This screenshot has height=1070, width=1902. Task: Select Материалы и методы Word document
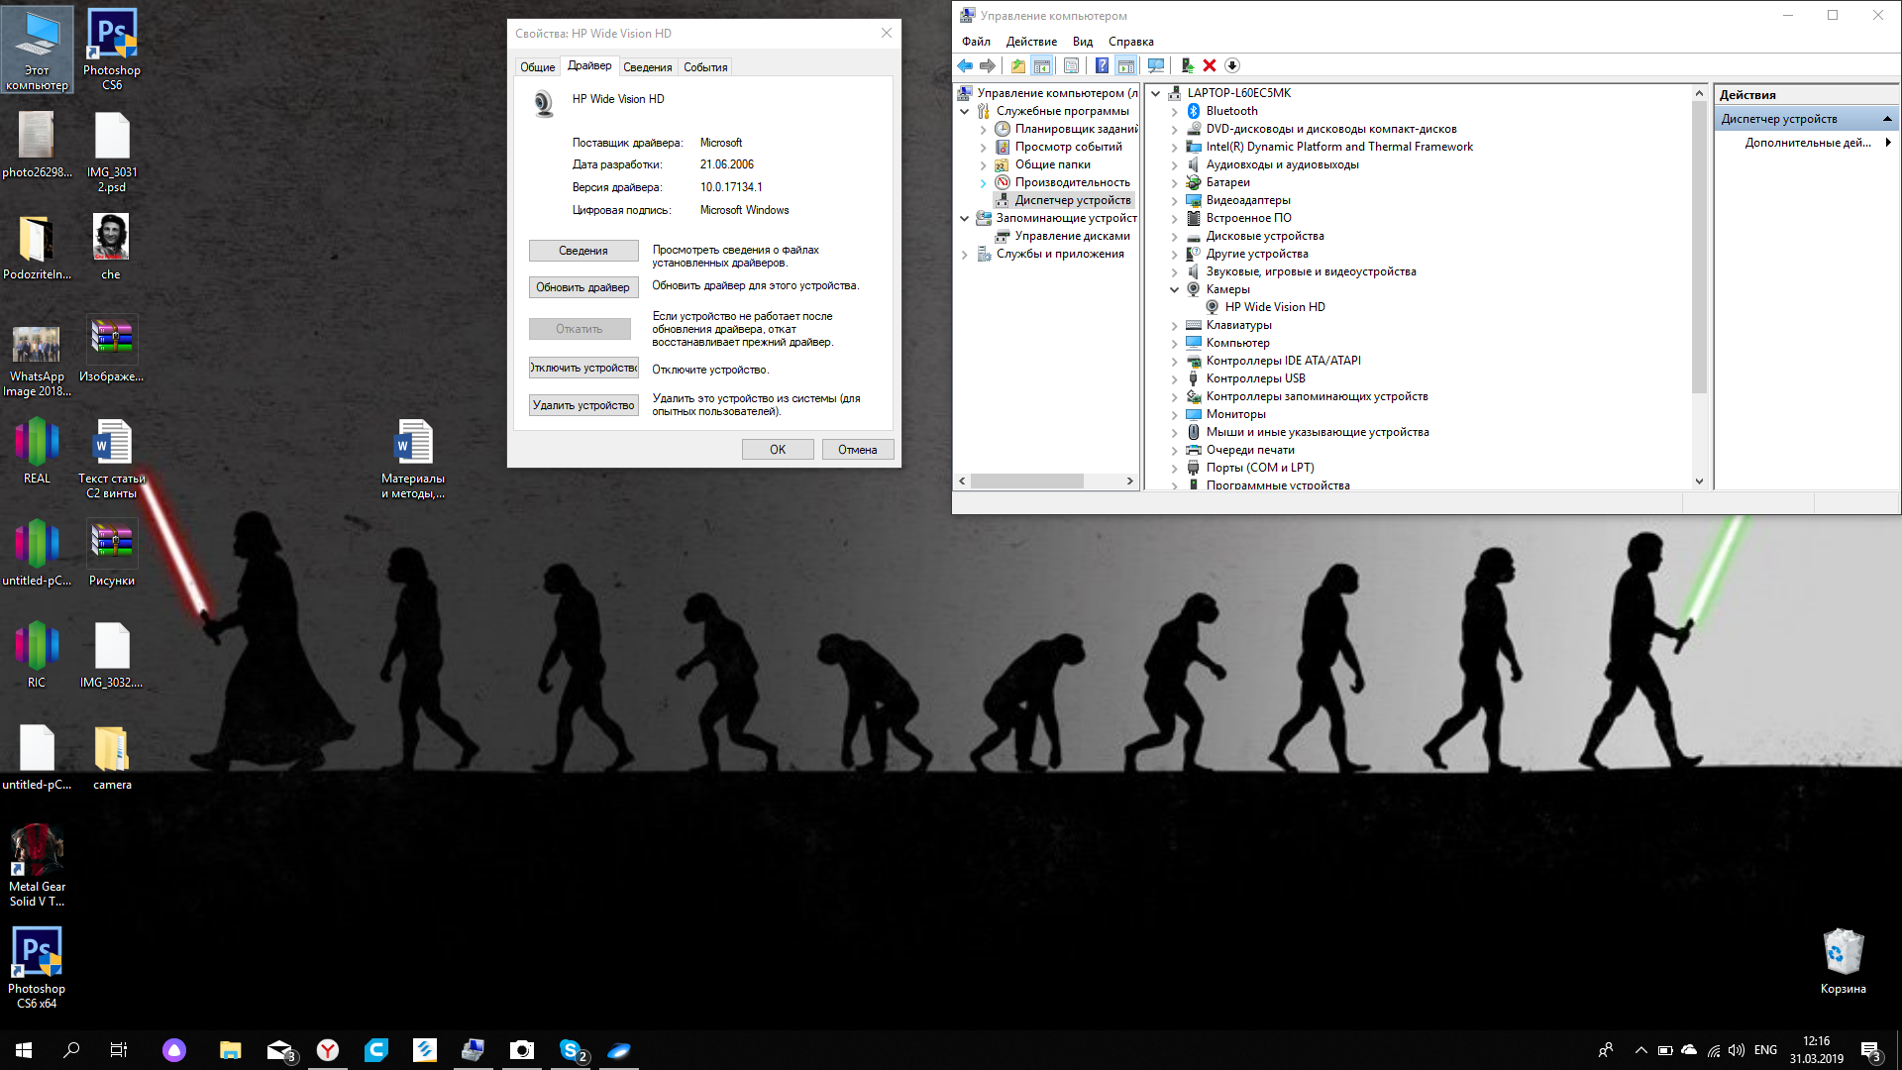click(413, 459)
